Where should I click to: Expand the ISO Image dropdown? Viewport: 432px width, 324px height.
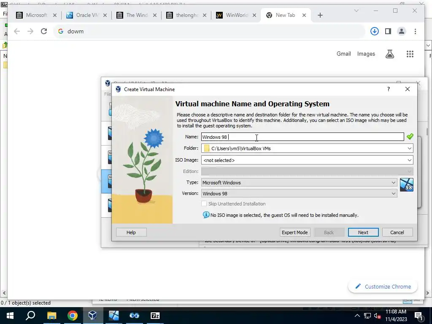pos(409,160)
